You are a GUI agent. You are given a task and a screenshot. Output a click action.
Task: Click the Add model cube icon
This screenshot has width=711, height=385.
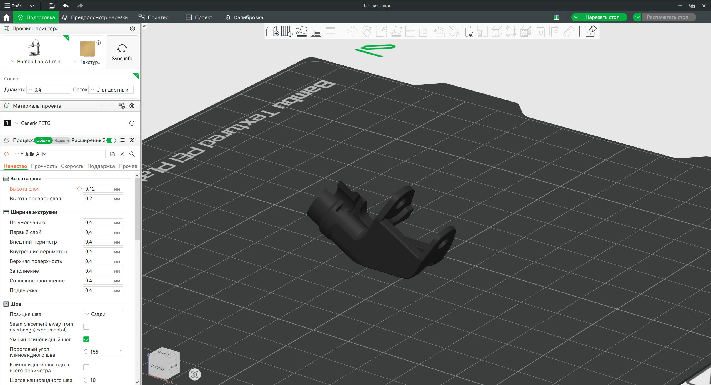[272, 31]
